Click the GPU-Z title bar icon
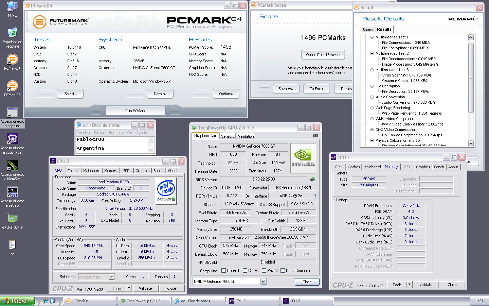 [194, 128]
